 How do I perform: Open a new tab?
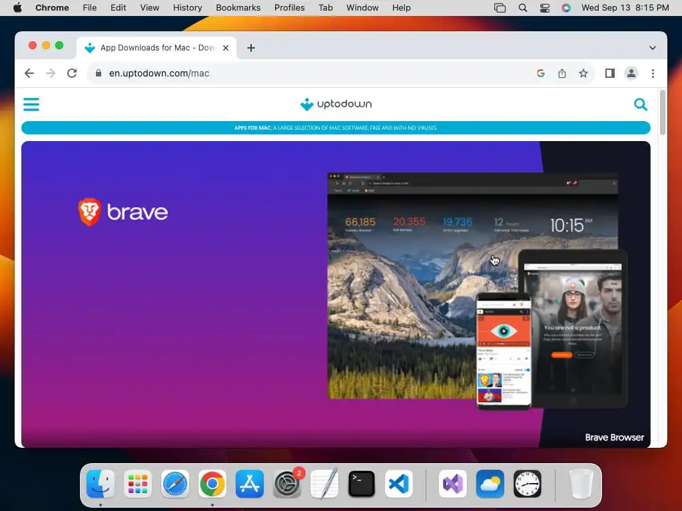coord(251,48)
